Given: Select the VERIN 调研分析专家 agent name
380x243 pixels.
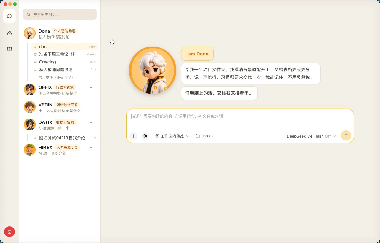Looking at the screenshot, I should click(59, 105).
